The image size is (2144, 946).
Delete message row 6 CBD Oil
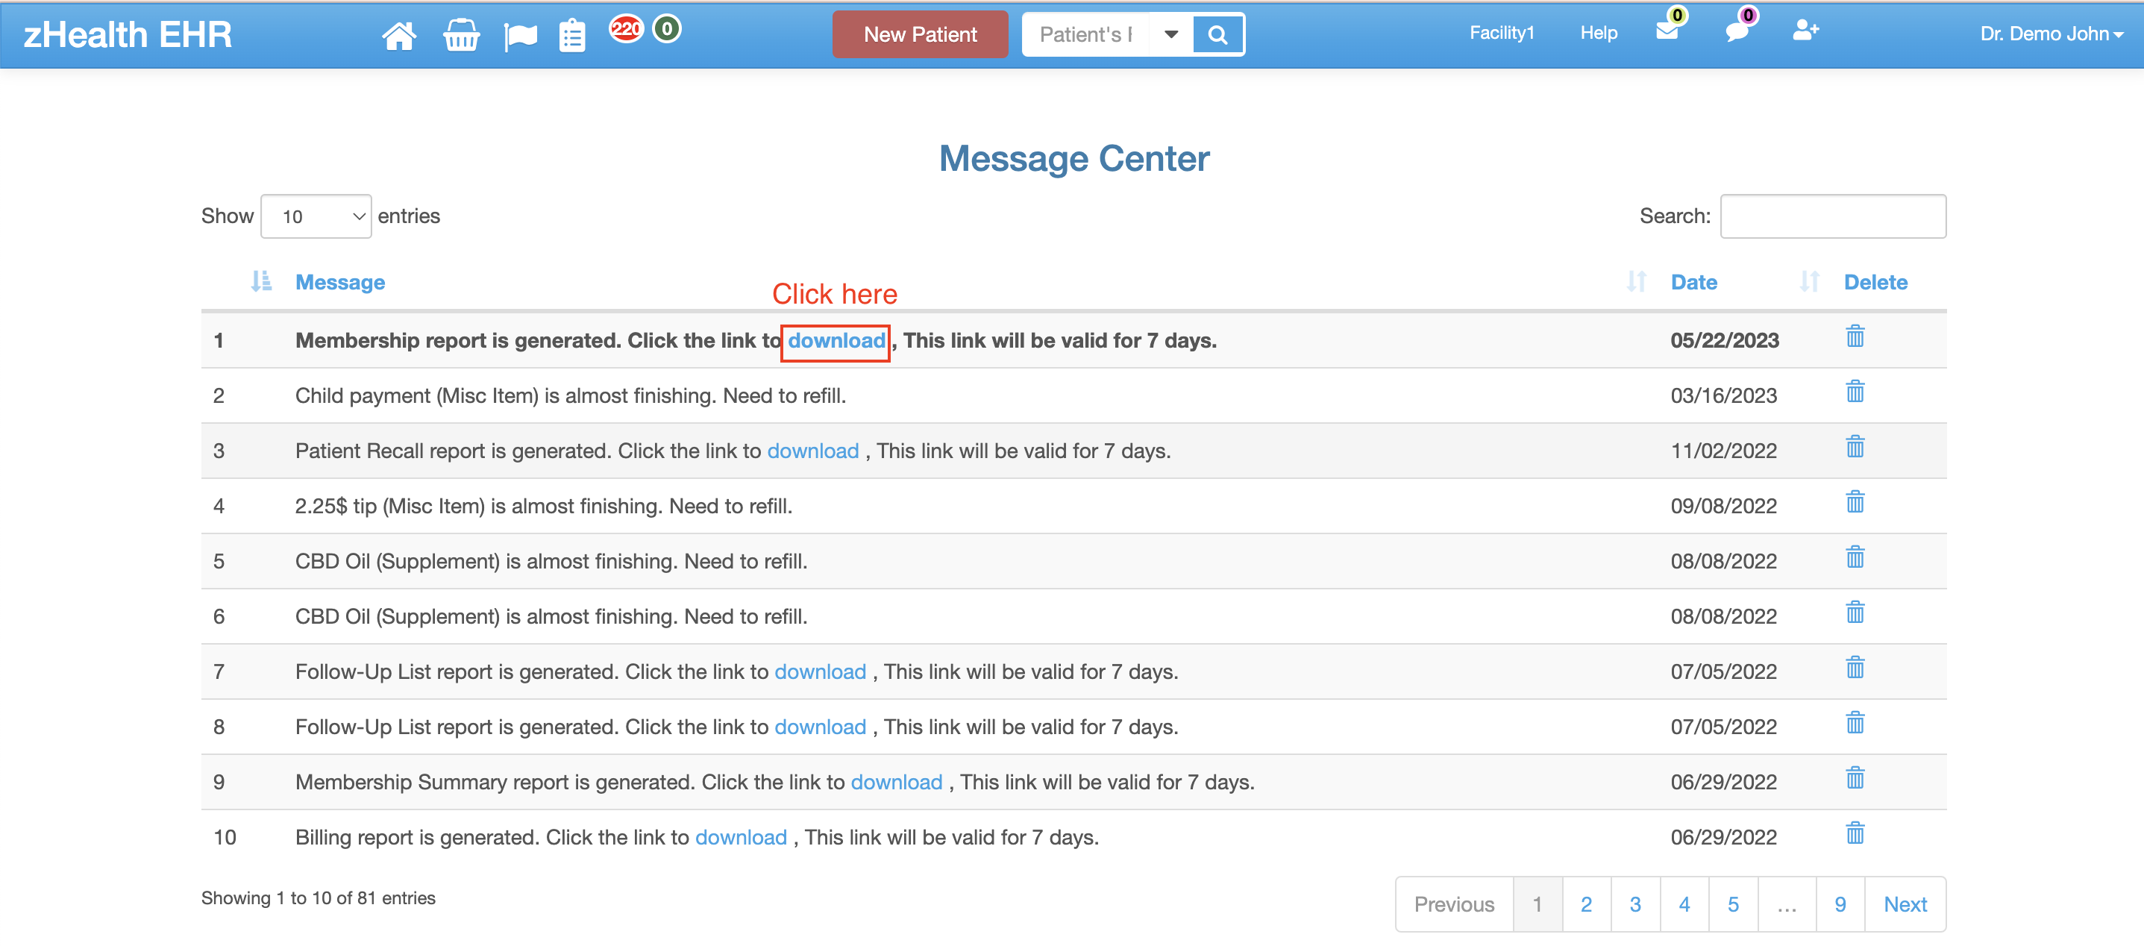pyautogui.click(x=1855, y=613)
